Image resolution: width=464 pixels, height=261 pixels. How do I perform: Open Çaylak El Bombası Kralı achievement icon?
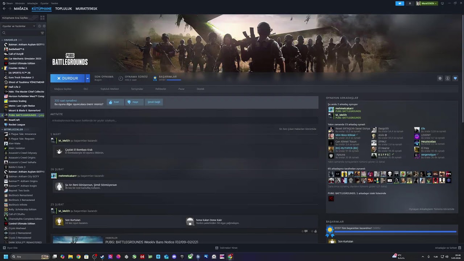point(59,151)
